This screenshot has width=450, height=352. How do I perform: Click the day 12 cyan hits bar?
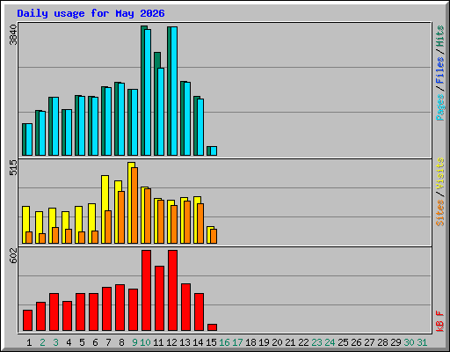coord(174,91)
